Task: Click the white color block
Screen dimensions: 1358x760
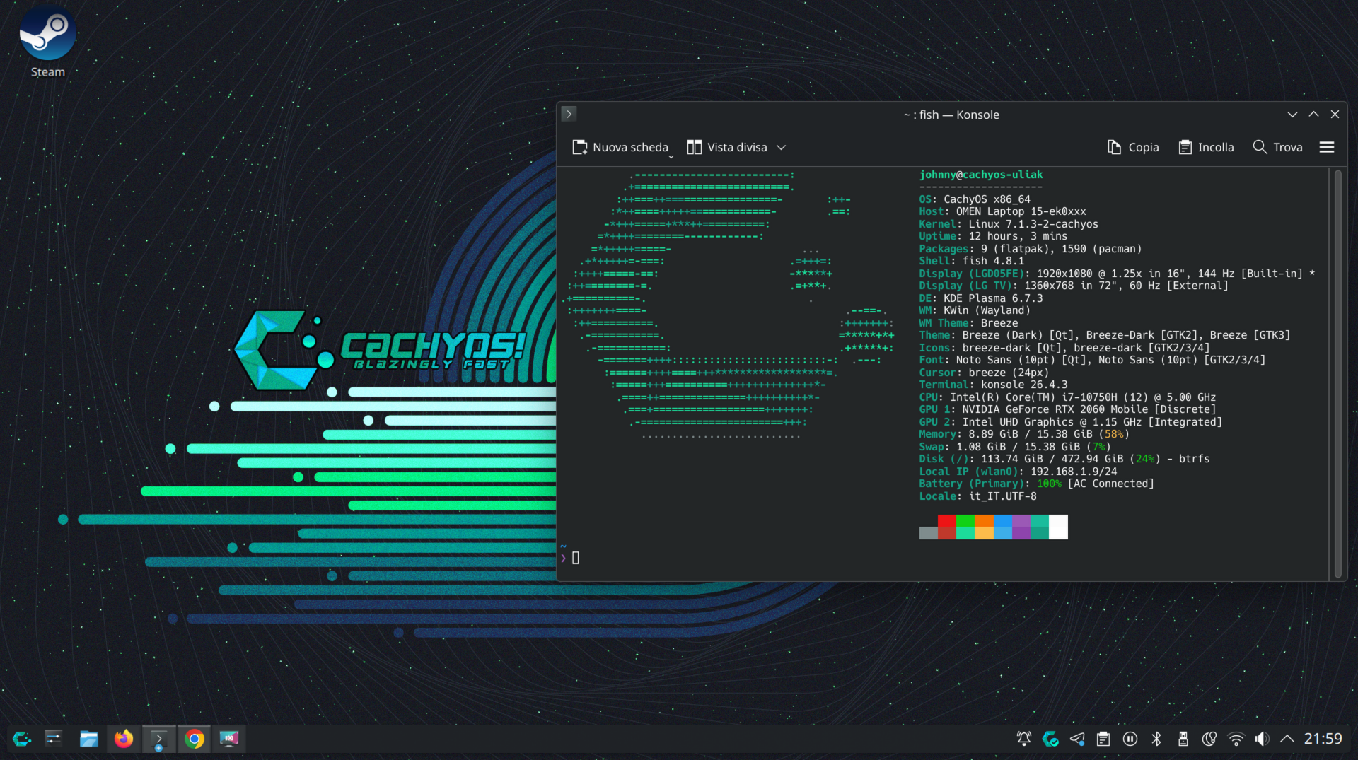Action: 1058,527
